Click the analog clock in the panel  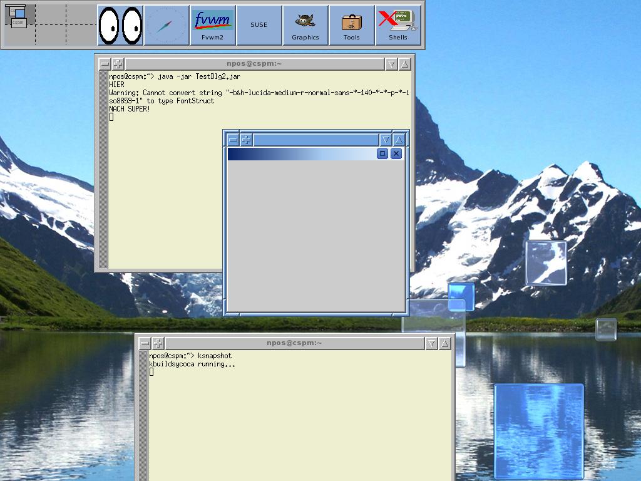pyautogui.click(x=167, y=25)
